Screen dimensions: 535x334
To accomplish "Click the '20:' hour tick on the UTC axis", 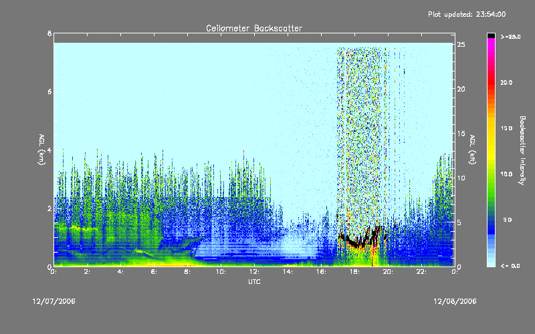I will pyautogui.click(x=389, y=272).
